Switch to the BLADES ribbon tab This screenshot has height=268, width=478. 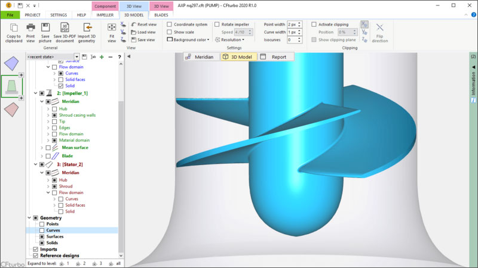click(x=161, y=14)
